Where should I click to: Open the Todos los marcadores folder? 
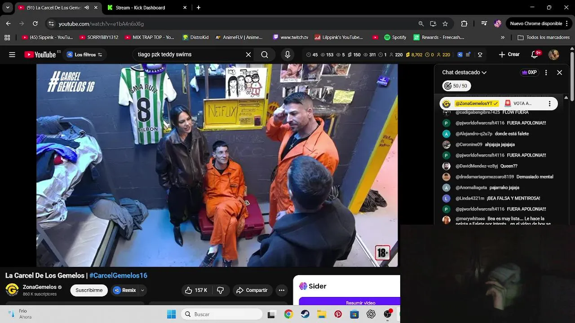544,37
